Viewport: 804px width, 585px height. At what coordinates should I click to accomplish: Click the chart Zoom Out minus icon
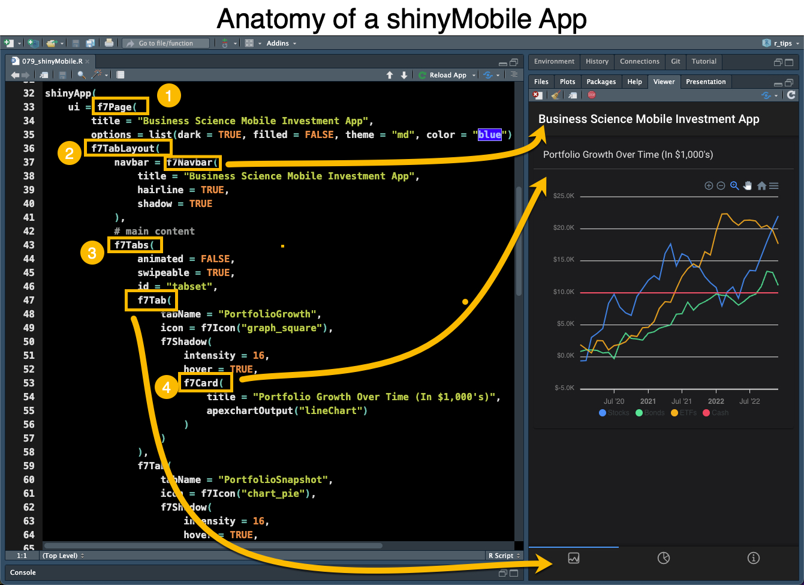click(x=721, y=186)
